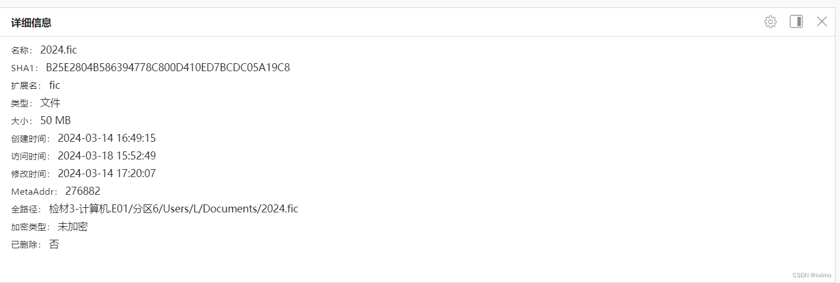The height and width of the screenshot is (283, 840).
Task: Click the extension value fic
Action: 55,85
